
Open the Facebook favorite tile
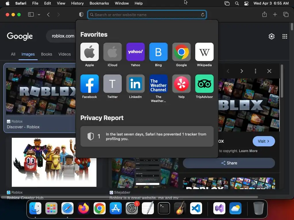[x=90, y=84]
